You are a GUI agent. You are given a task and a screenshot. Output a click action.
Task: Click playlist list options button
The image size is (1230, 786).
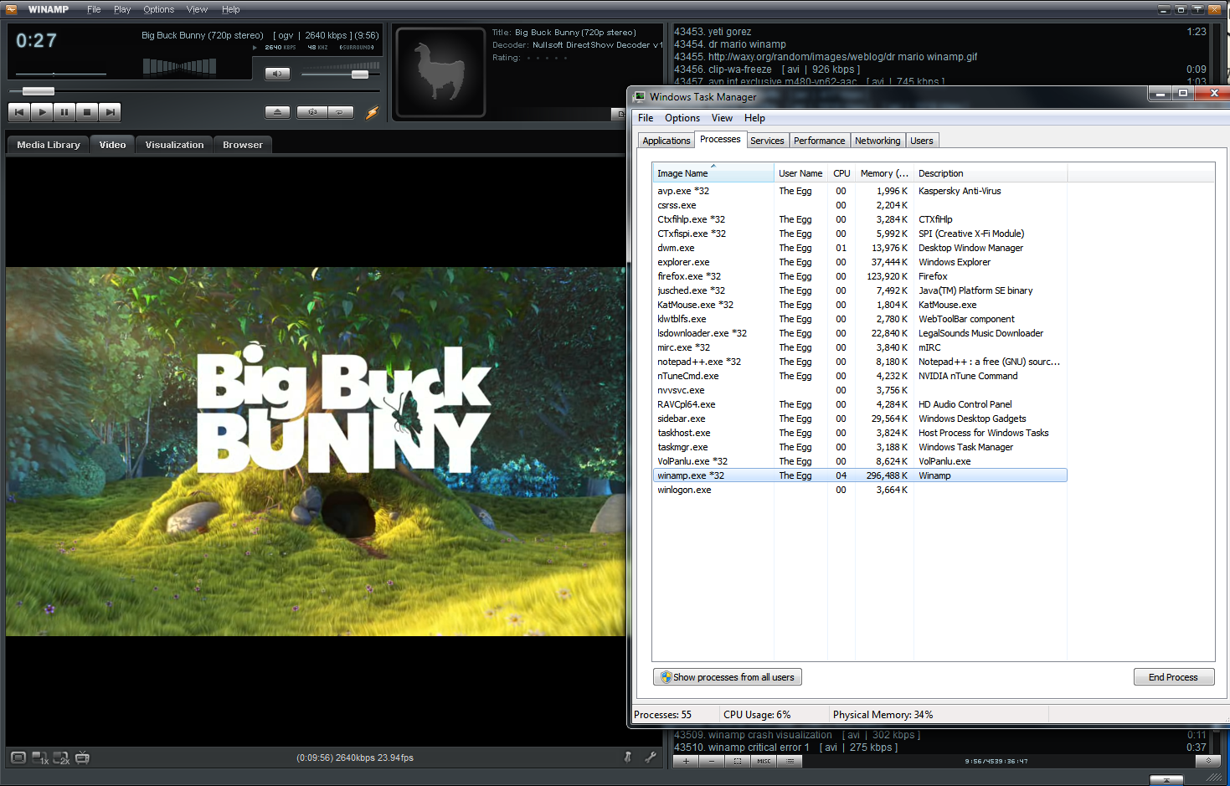[790, 761]
